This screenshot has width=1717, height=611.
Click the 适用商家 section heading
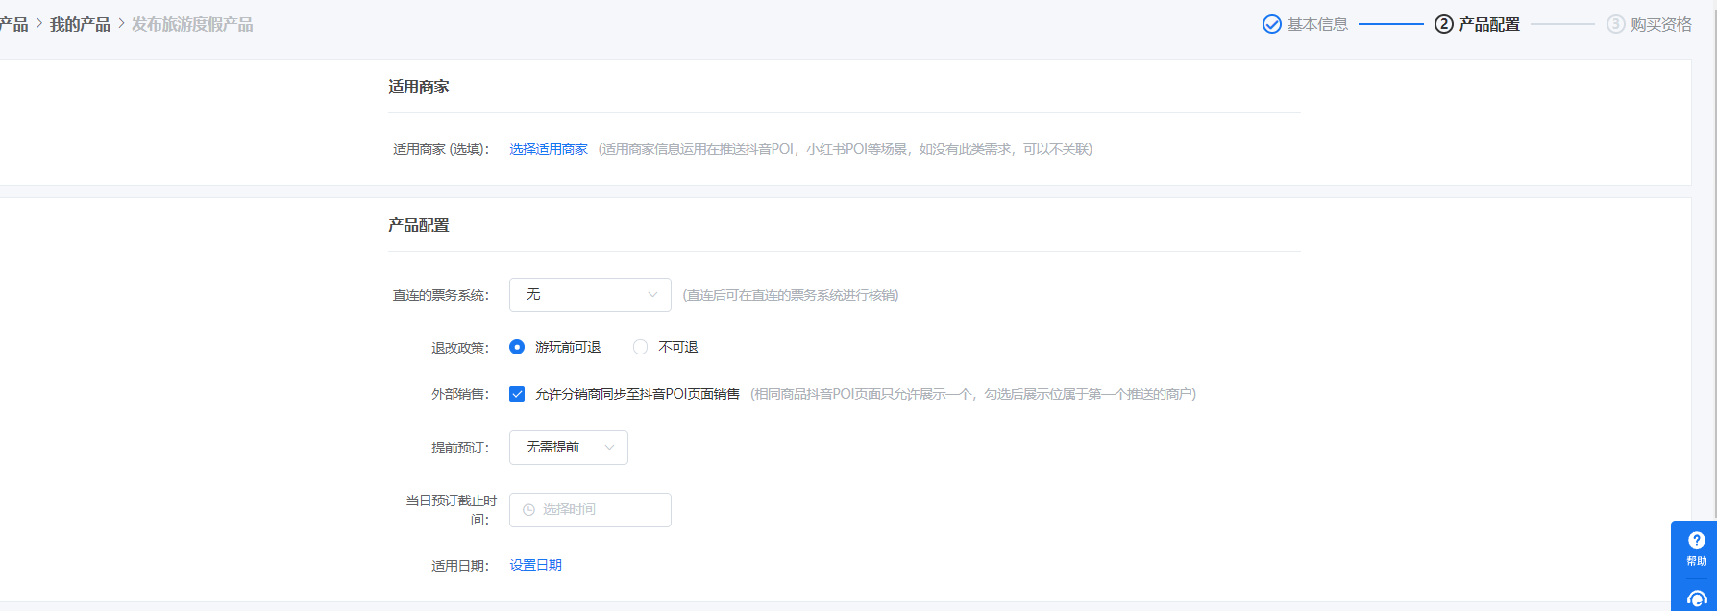418,86
